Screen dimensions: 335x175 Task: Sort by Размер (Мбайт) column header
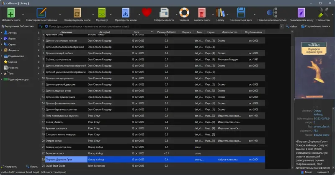click(x=166, y=32)
